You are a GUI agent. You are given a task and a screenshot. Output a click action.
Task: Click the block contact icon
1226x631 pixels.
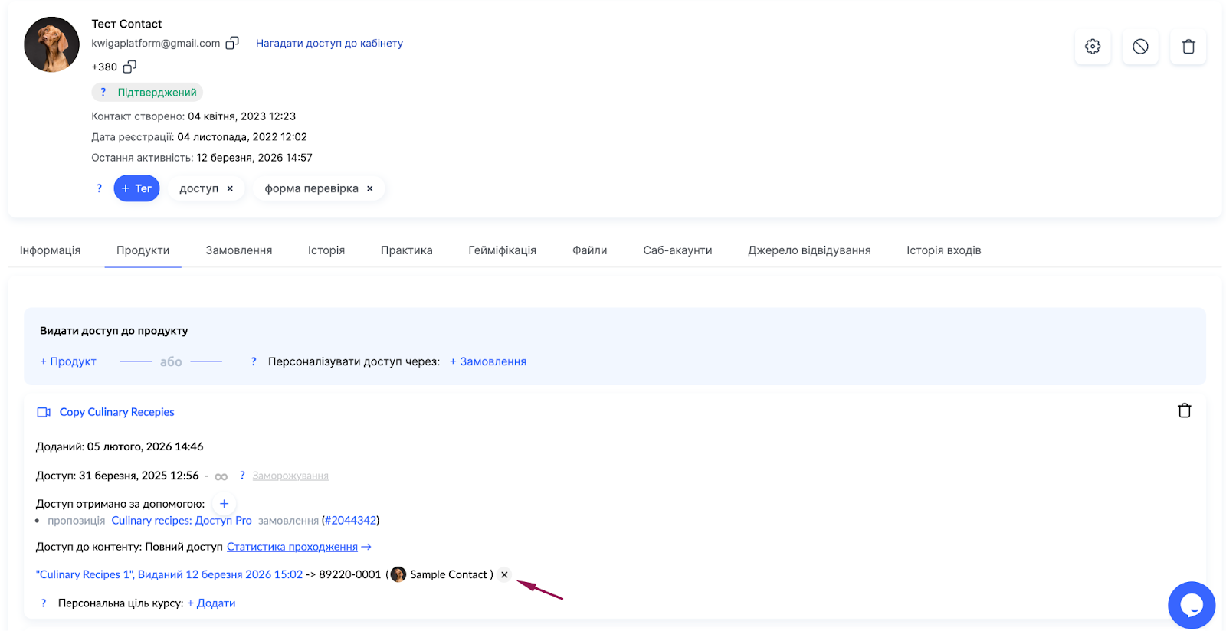pyautogui.click(x=1140, y=47)
